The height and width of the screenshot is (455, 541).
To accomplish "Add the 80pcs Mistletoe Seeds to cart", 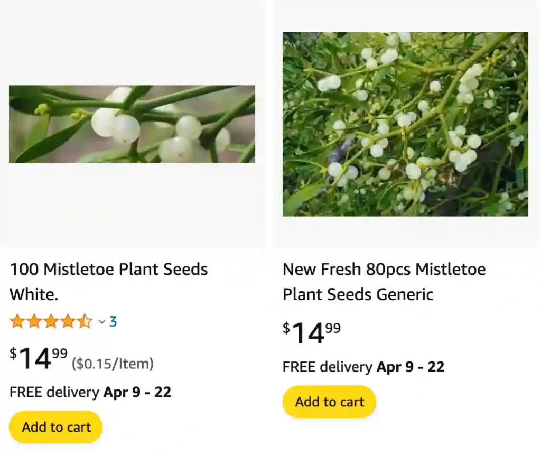I will [329, 402].
